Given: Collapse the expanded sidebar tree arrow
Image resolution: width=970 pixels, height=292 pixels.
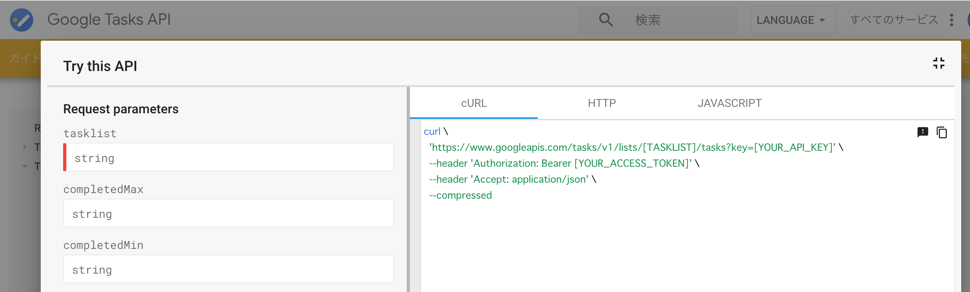Looking at the screenshot, I should click(x=25, y=166).
